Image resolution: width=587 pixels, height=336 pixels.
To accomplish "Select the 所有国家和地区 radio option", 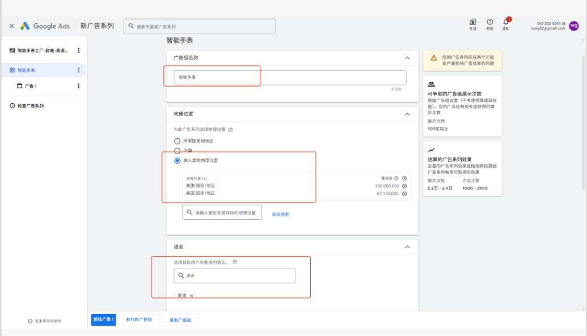I will point(178,141).
